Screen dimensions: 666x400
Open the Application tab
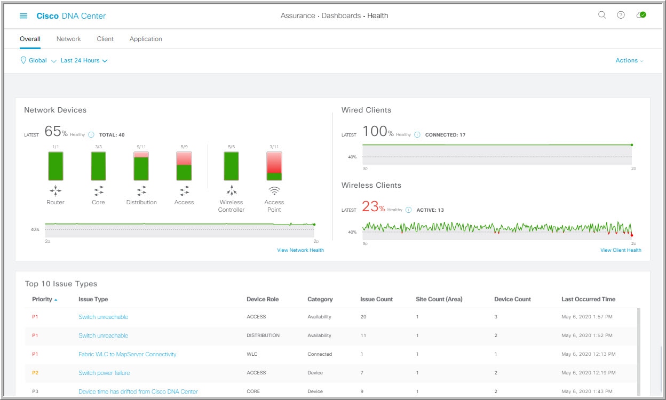coord(145,38)
